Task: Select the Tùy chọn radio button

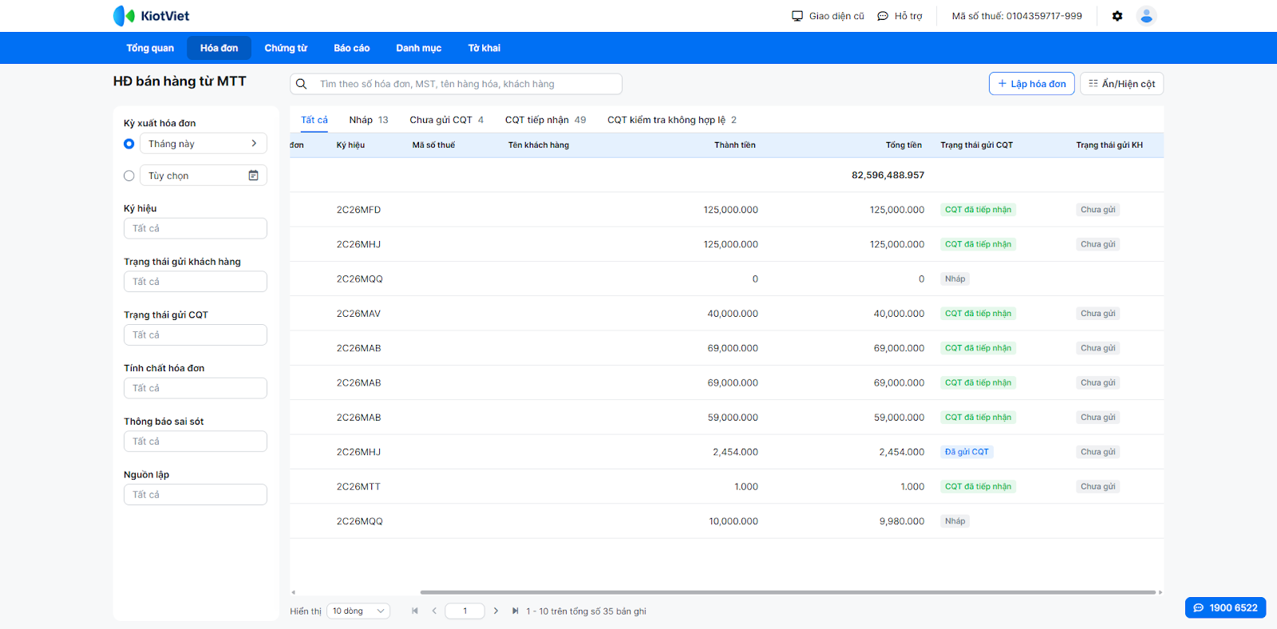Action: coord(129,176)
